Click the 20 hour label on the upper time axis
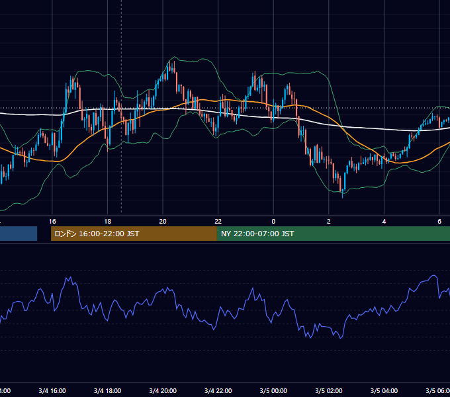450x397 pixels. click(x=163, y=222)
